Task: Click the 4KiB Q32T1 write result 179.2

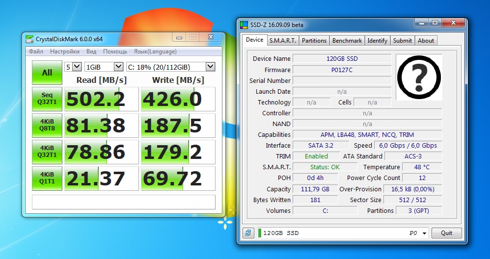Action: [x=178, y=152]
